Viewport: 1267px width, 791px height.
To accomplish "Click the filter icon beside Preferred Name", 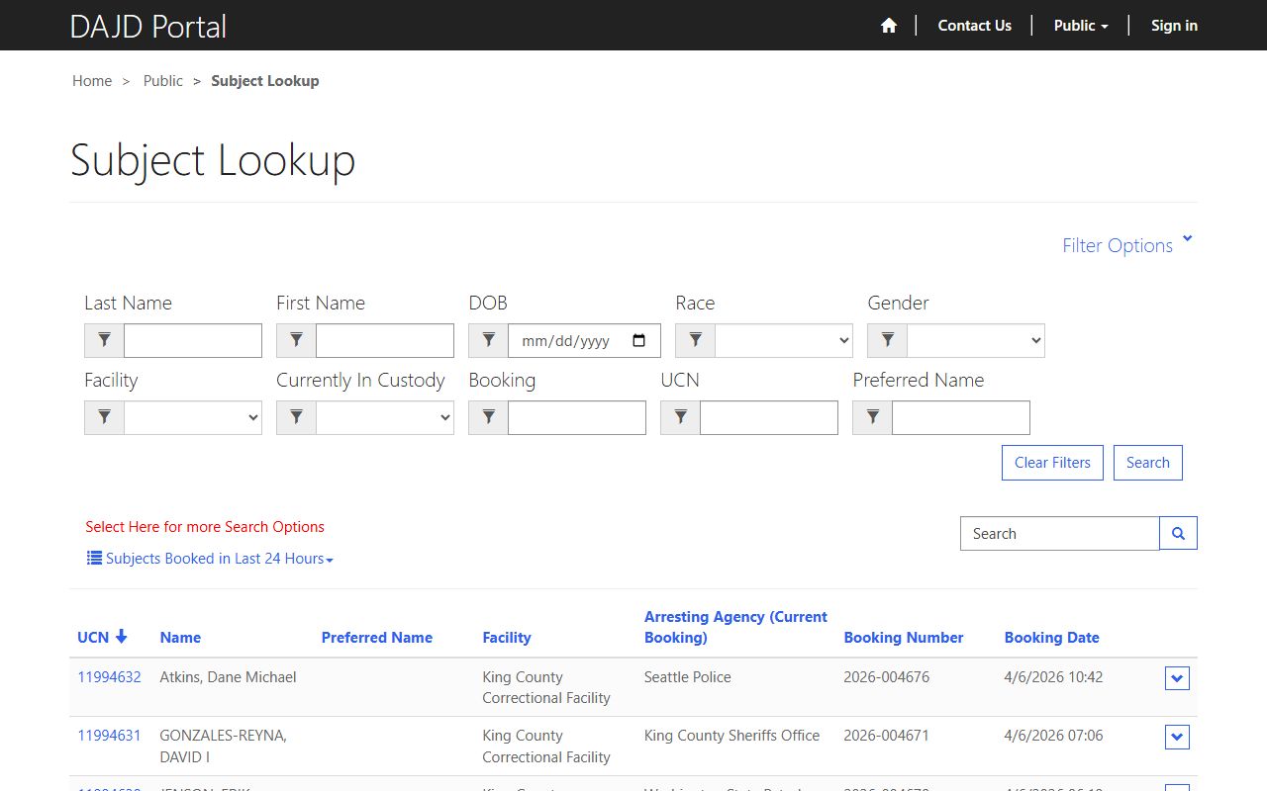I will click(x=872, y=418).
